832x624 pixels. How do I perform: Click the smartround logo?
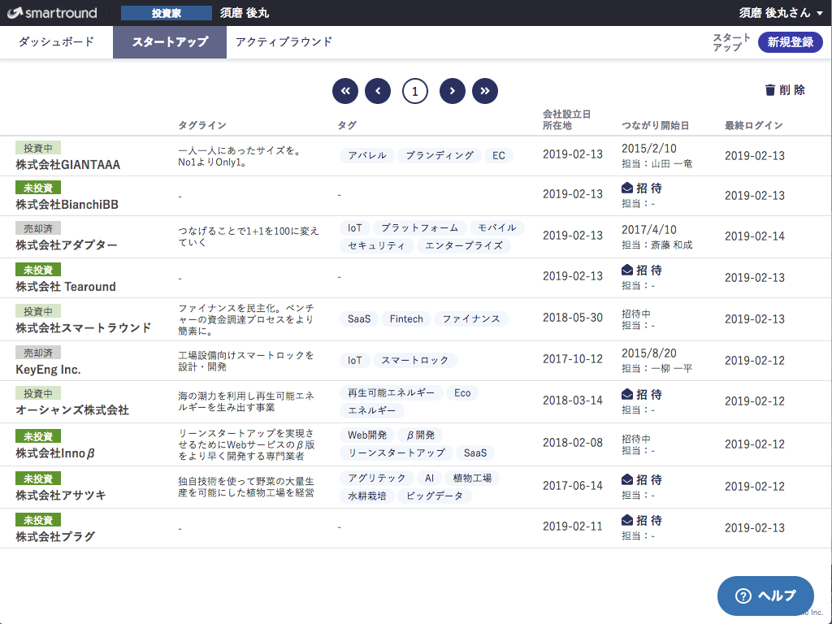pyautogui.click(x=52, y=13)
